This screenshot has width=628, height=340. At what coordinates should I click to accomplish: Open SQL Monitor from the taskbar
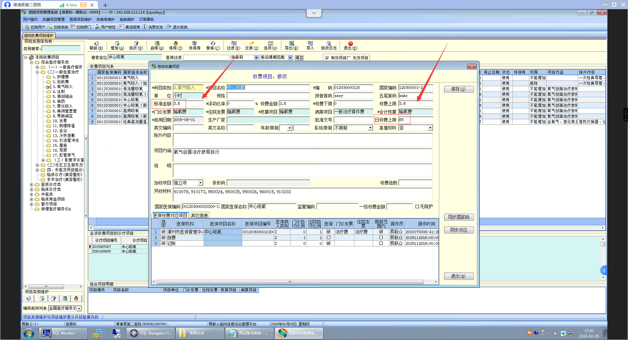pos(63,333)
